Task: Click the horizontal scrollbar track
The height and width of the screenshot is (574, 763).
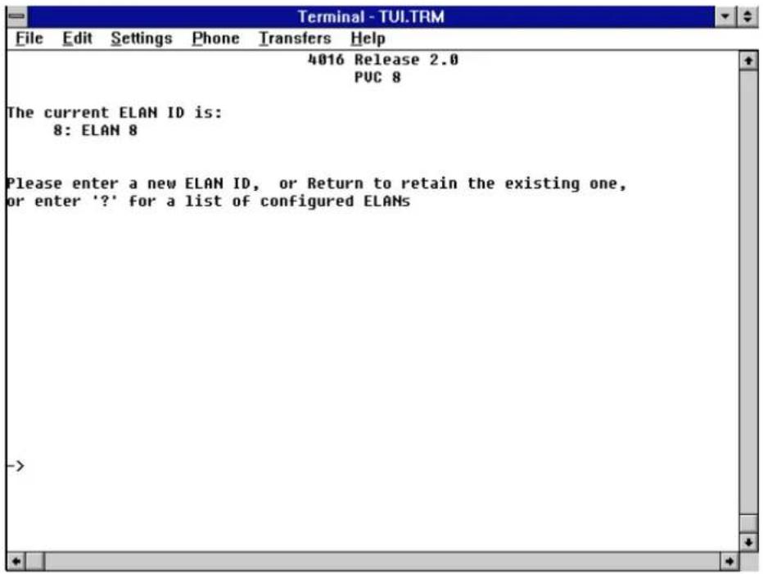Action: pos(382,562)
